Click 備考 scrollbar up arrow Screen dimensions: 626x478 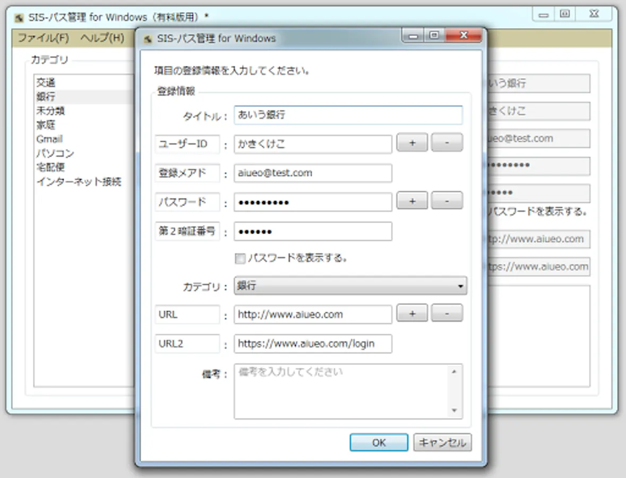pyautogui.click(x=454, y=371)
